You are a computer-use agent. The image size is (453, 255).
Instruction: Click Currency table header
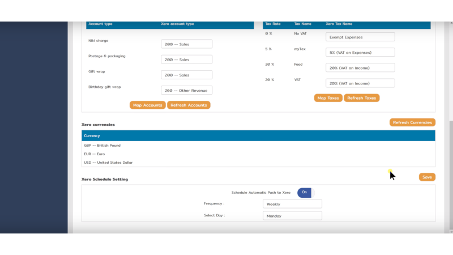258,135
